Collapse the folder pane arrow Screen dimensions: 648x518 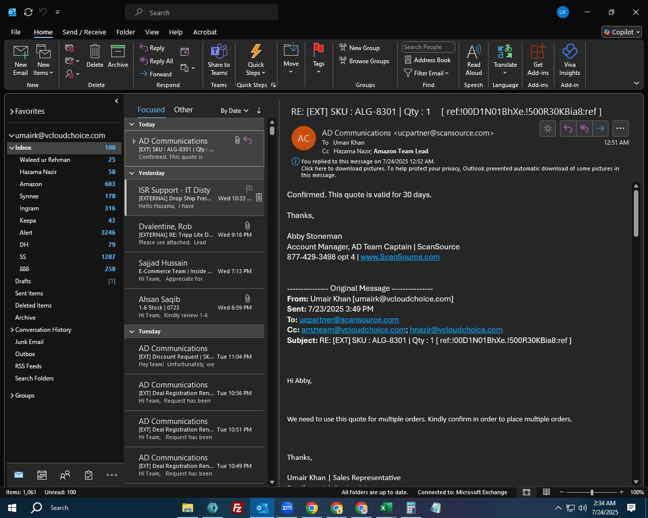pyautogui.click(x=116, y=101)
